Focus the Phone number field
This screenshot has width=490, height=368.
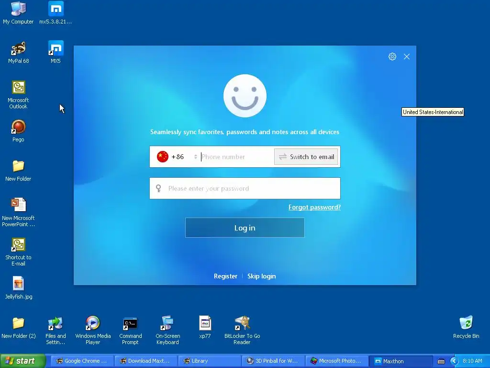coord(237,157)
